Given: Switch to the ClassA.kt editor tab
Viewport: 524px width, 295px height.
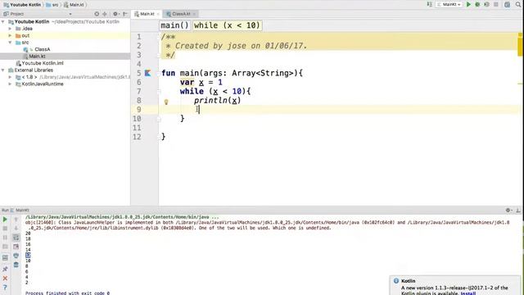Looking at the screenshot, I should pyautogui.click(x=181, y=14).
